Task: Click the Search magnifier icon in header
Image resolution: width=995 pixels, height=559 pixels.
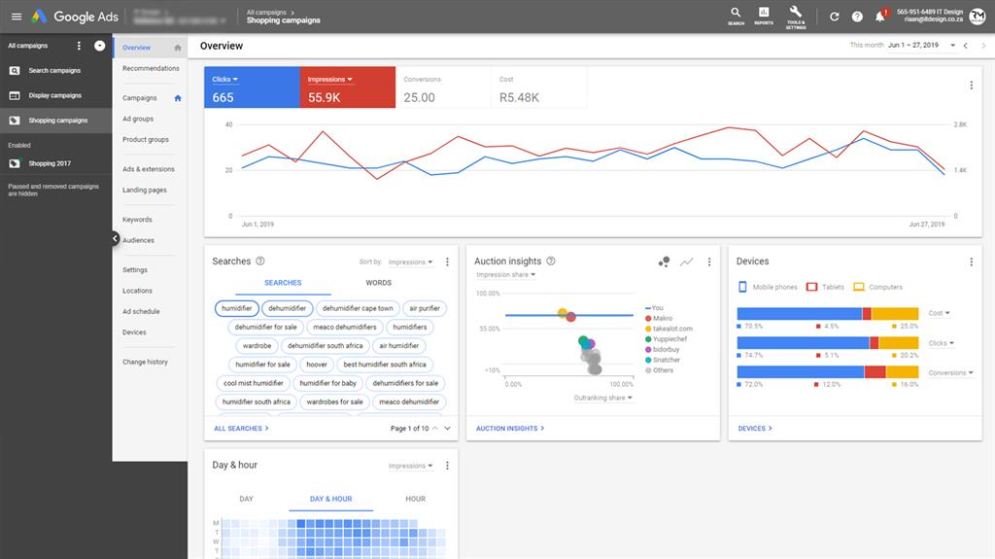Action: tap(736, 15)
